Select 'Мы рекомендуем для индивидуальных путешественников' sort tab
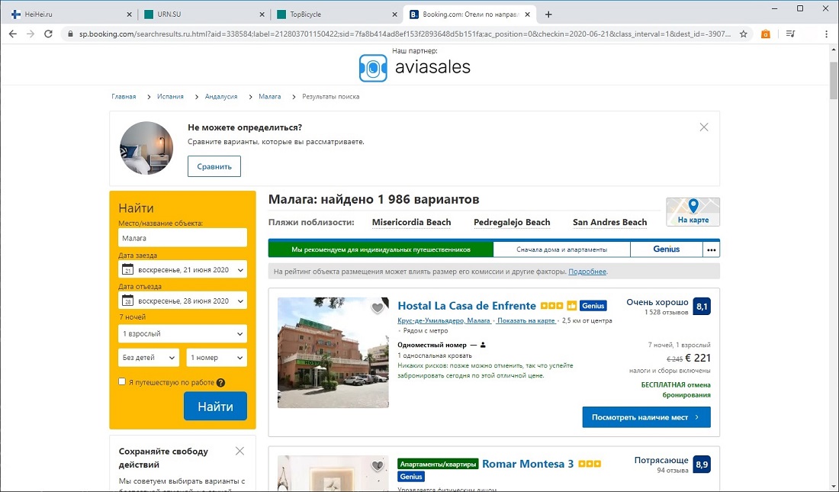839x492 pixels. tap(381, 249)
